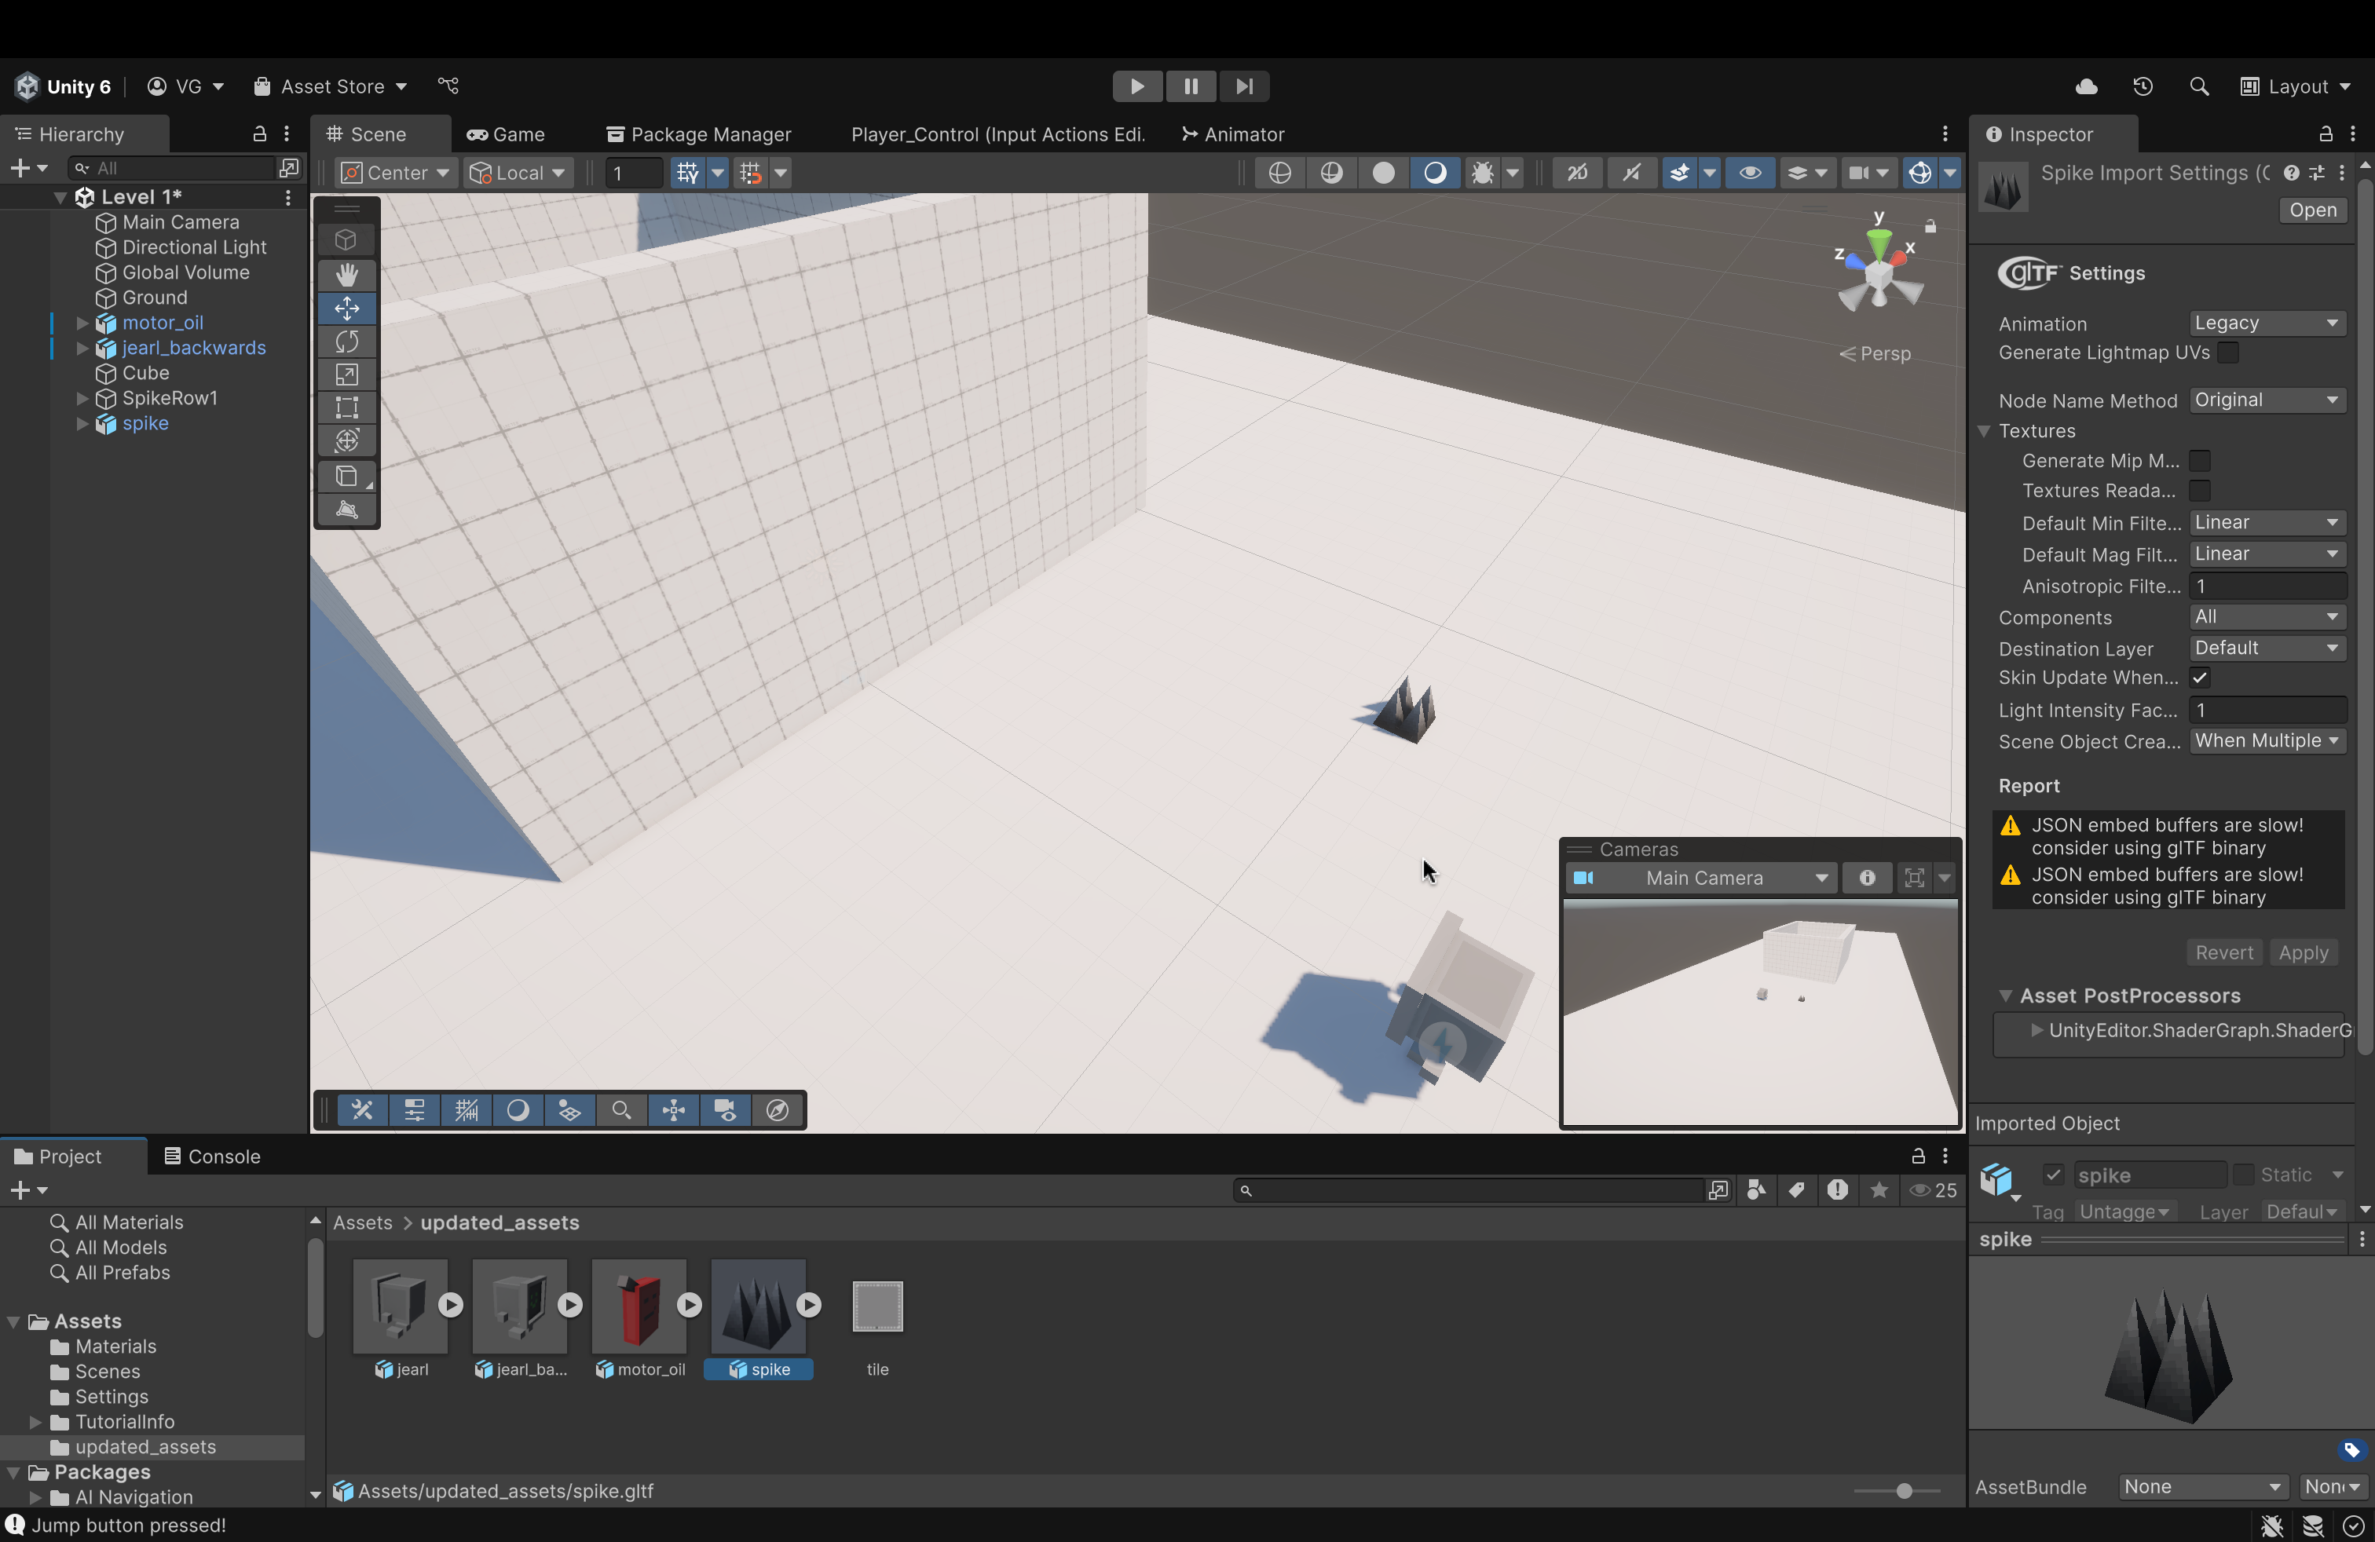The image size is (2375, 1542).
Task: Click the Step frame button
Action: (1243, 87)
